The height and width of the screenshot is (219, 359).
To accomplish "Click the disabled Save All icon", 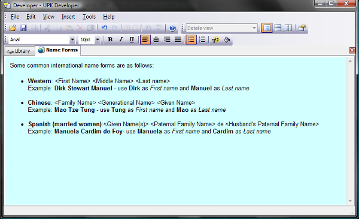I will 34,28.
